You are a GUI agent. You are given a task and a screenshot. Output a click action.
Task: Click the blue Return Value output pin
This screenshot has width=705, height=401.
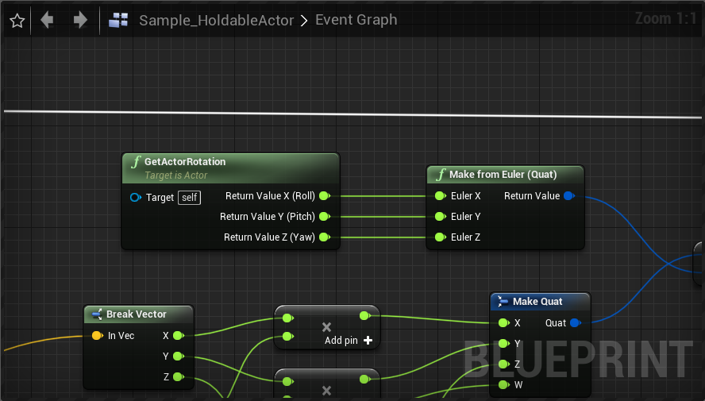[x=568, y=196]
